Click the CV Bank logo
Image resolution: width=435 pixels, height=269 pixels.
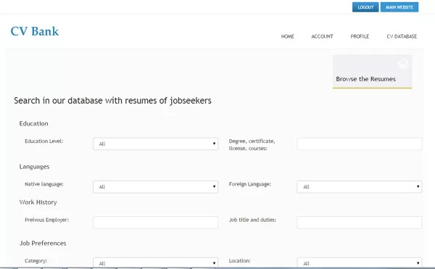click(x=35, y=31)
